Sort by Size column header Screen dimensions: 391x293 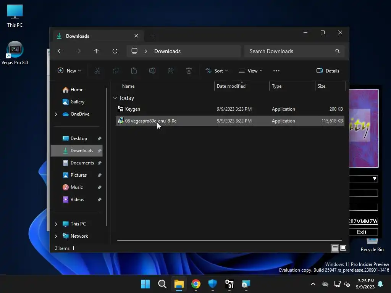[330, 86]
